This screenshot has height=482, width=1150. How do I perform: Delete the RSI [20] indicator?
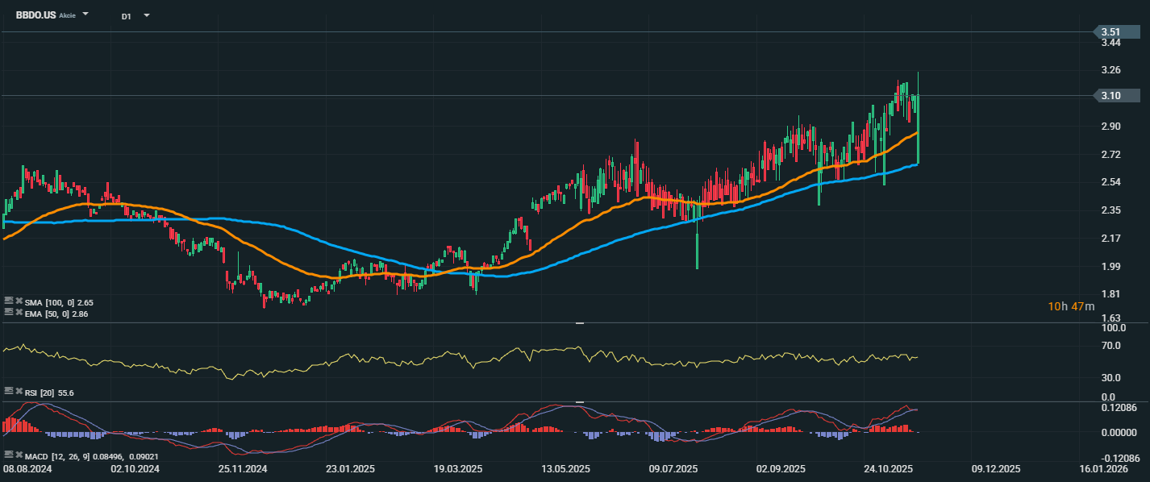pos(19,391)
